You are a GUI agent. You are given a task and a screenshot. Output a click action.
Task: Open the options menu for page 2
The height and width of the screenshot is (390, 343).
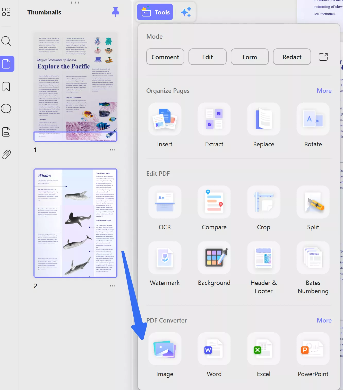pos(113,286)
